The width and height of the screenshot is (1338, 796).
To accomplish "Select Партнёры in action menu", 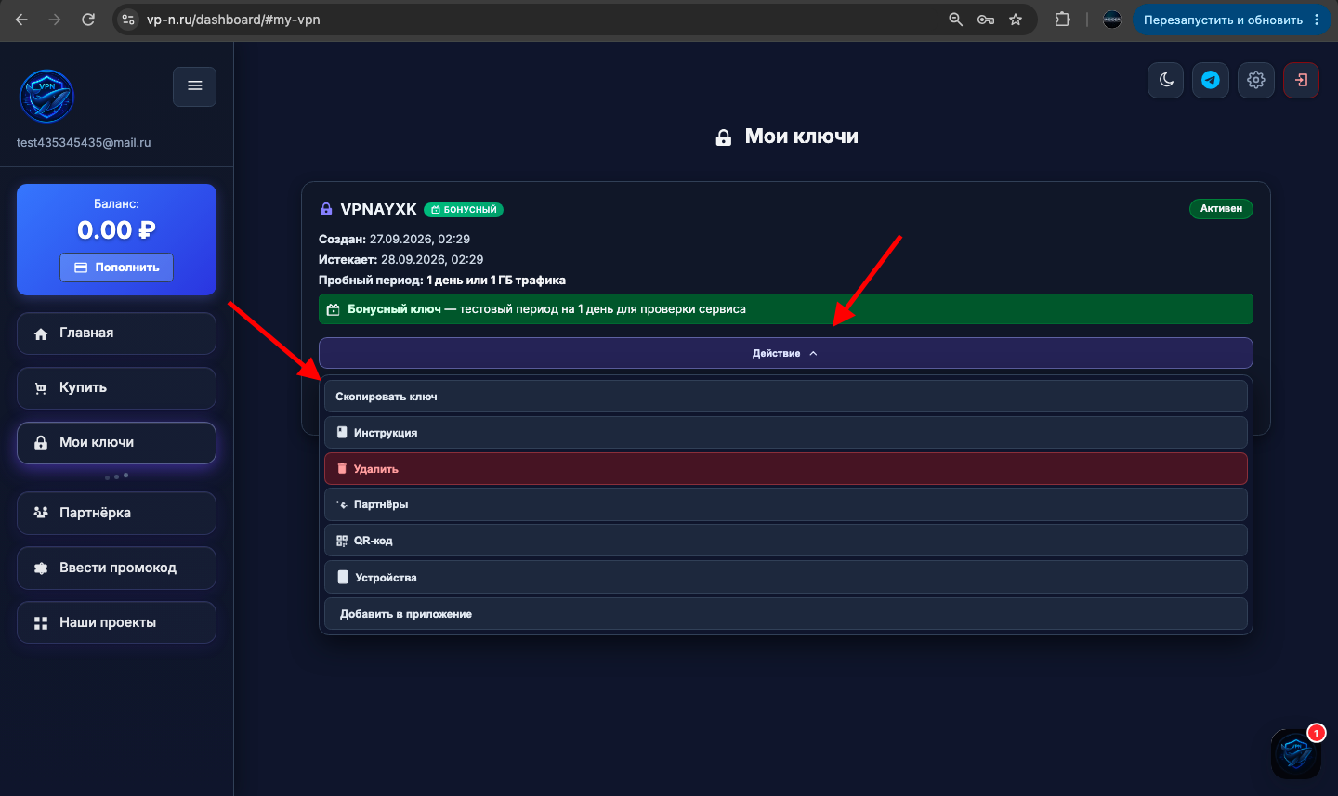I will pyautogui.click(x=785, y=504).
